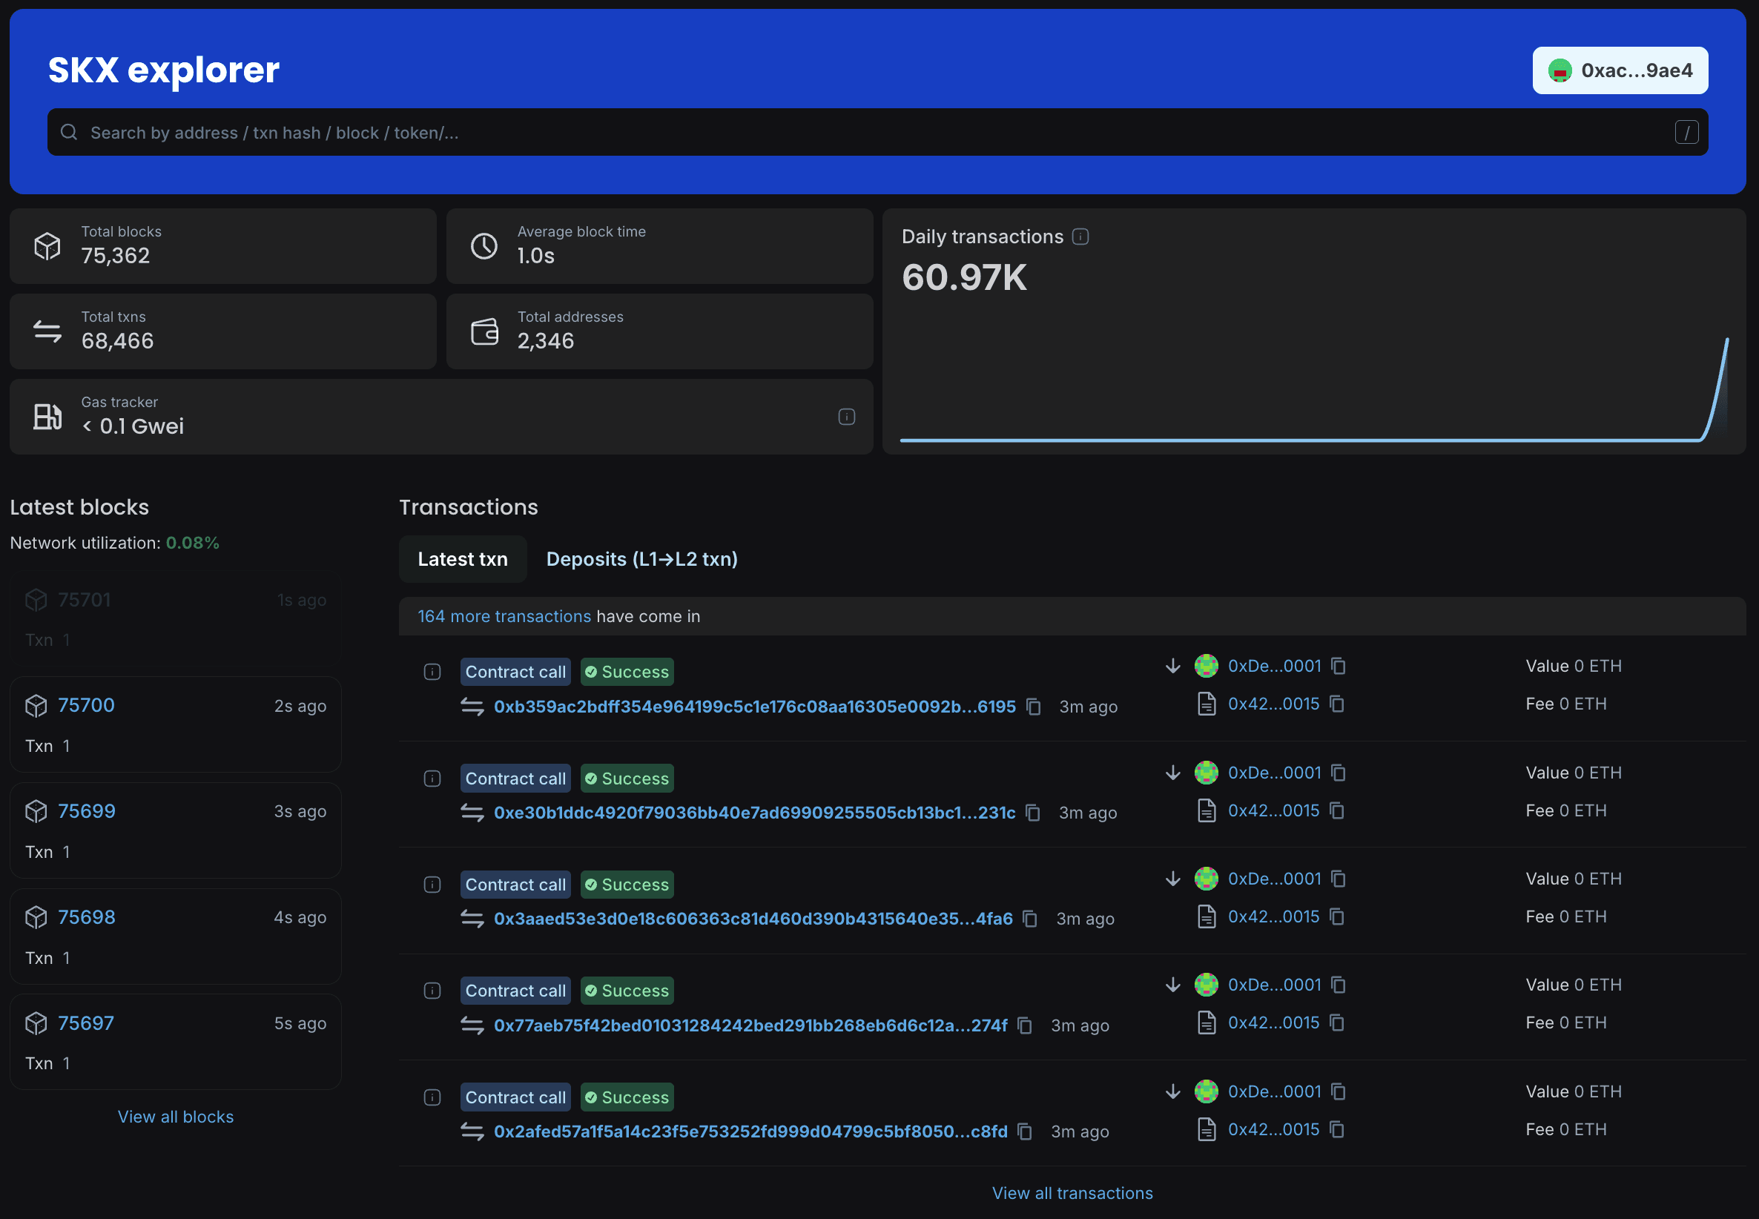Click the cube icon next to block 75700
This screenshot has height=1219, width=1759.
point(36,705)
